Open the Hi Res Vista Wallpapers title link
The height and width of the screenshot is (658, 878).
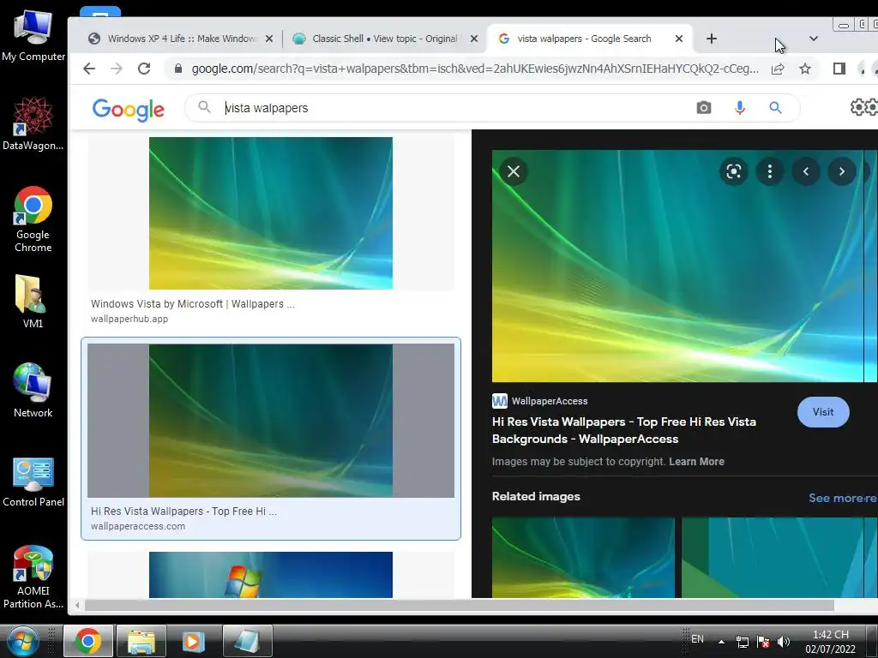[624, 430]
